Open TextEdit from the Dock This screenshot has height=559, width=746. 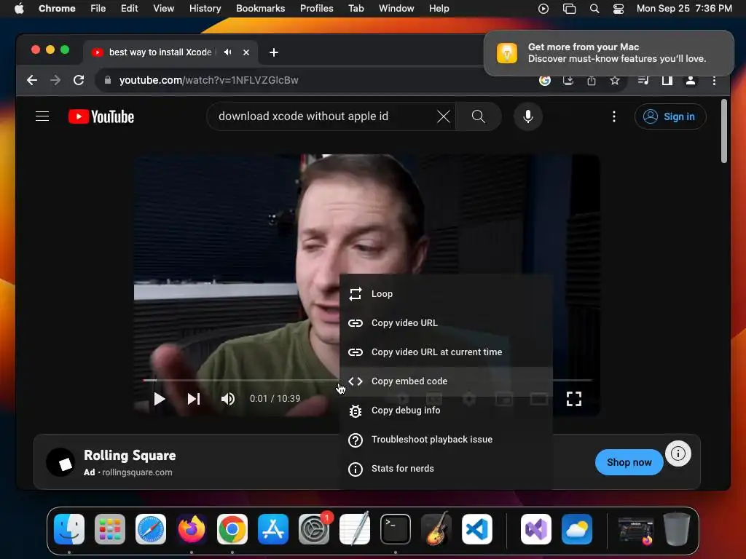pyautogui.click(x=355, y=529)
